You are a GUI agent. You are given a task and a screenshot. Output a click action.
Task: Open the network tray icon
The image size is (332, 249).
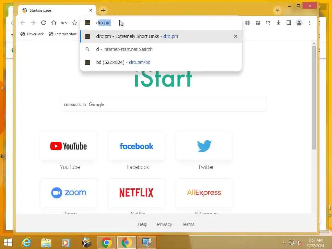[291, 243]
